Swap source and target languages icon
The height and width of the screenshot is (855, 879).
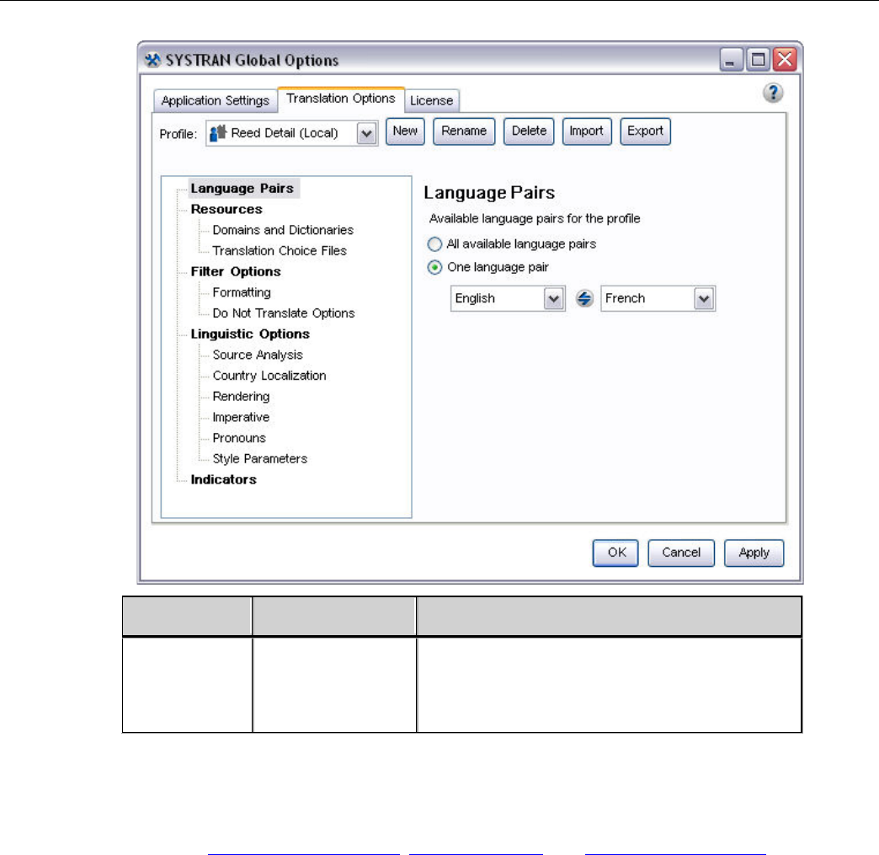[584, 298]
